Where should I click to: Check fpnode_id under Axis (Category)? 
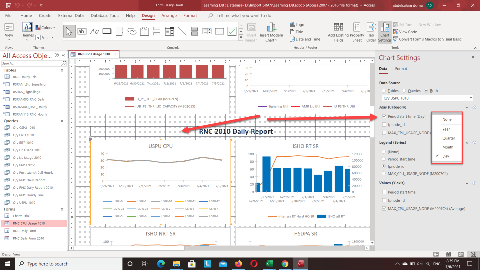tap(384, 125)
